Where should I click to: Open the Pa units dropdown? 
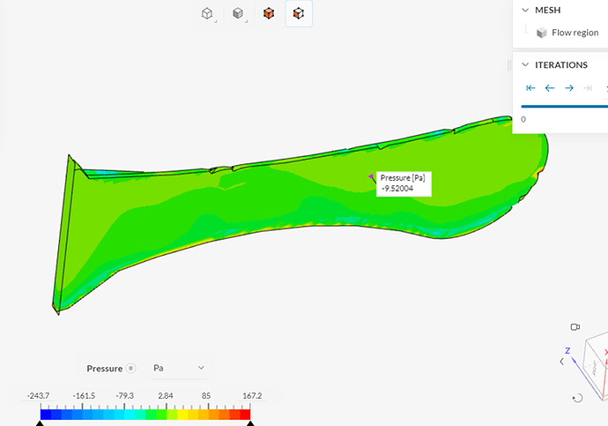[179, 368]
